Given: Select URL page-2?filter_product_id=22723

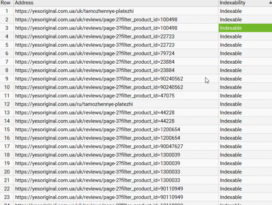Looking at the screenshot, I should click(x=95, y=36).
